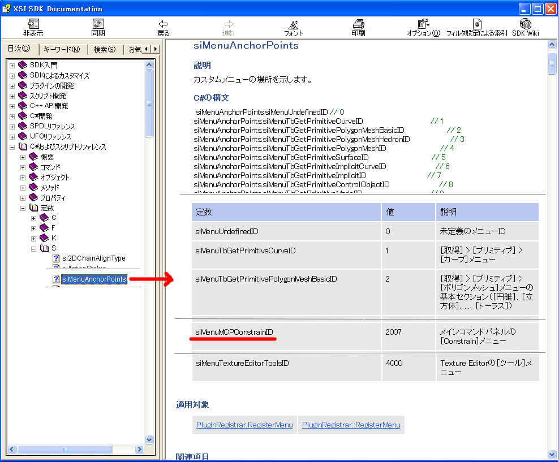The image size is (559, 462).
Task: Select the 概要 tree item
Action: coord(47,157)
